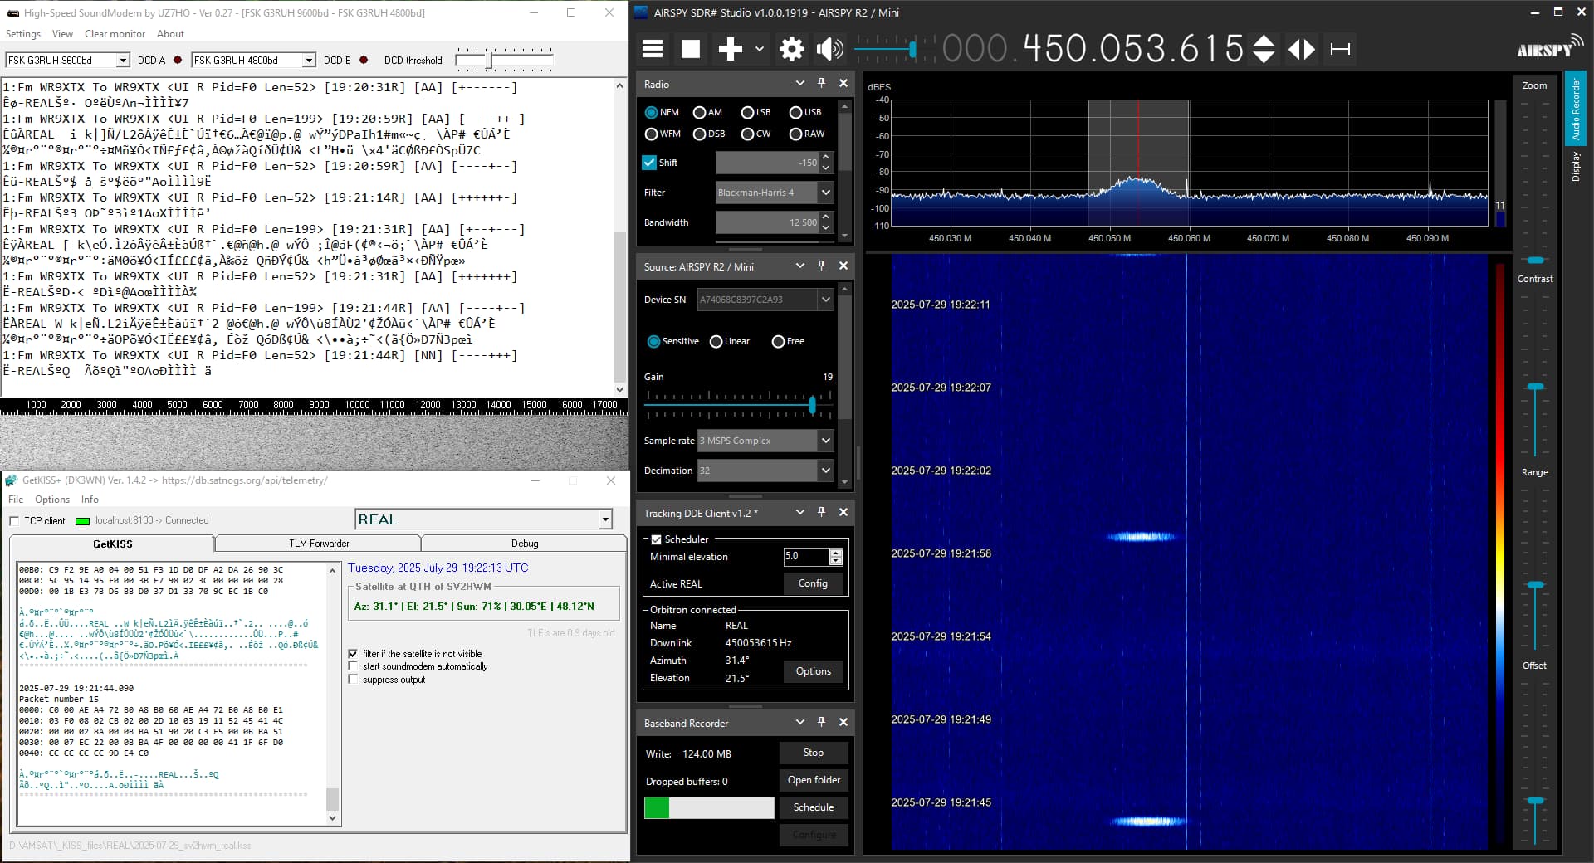
Task: Toggle filter if satellite not visible
Action: point(353,654)
